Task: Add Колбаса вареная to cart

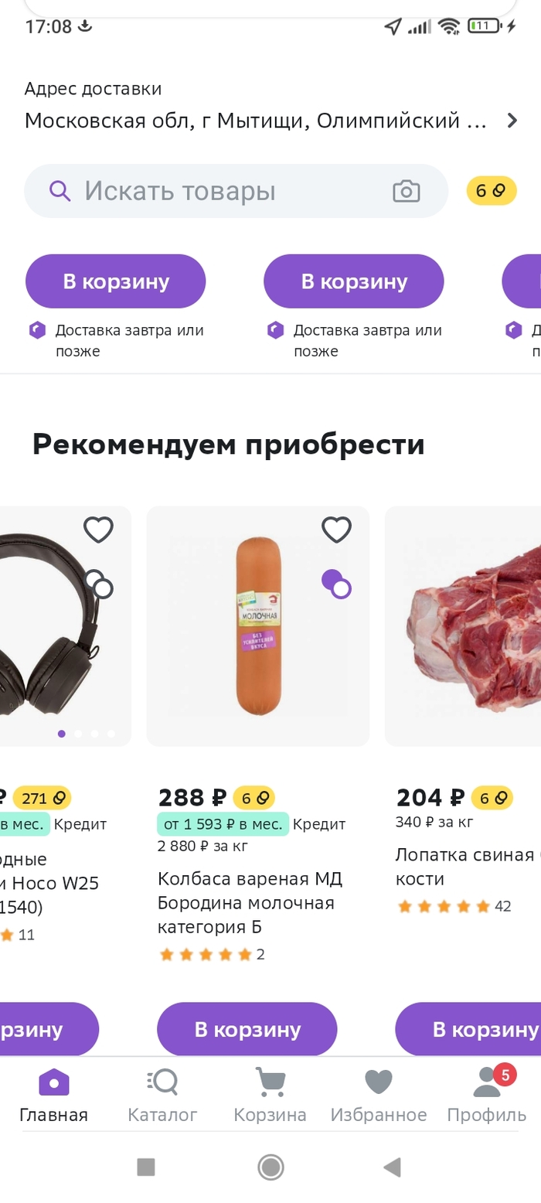Action: [247, 1029]
